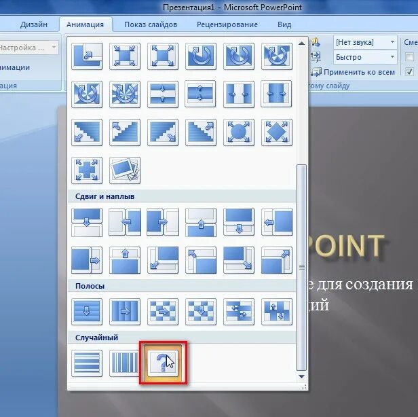This screenshot has height=417, width=418.
Task: Choose the Comb Horizontal transition
Action: [239, 312]
